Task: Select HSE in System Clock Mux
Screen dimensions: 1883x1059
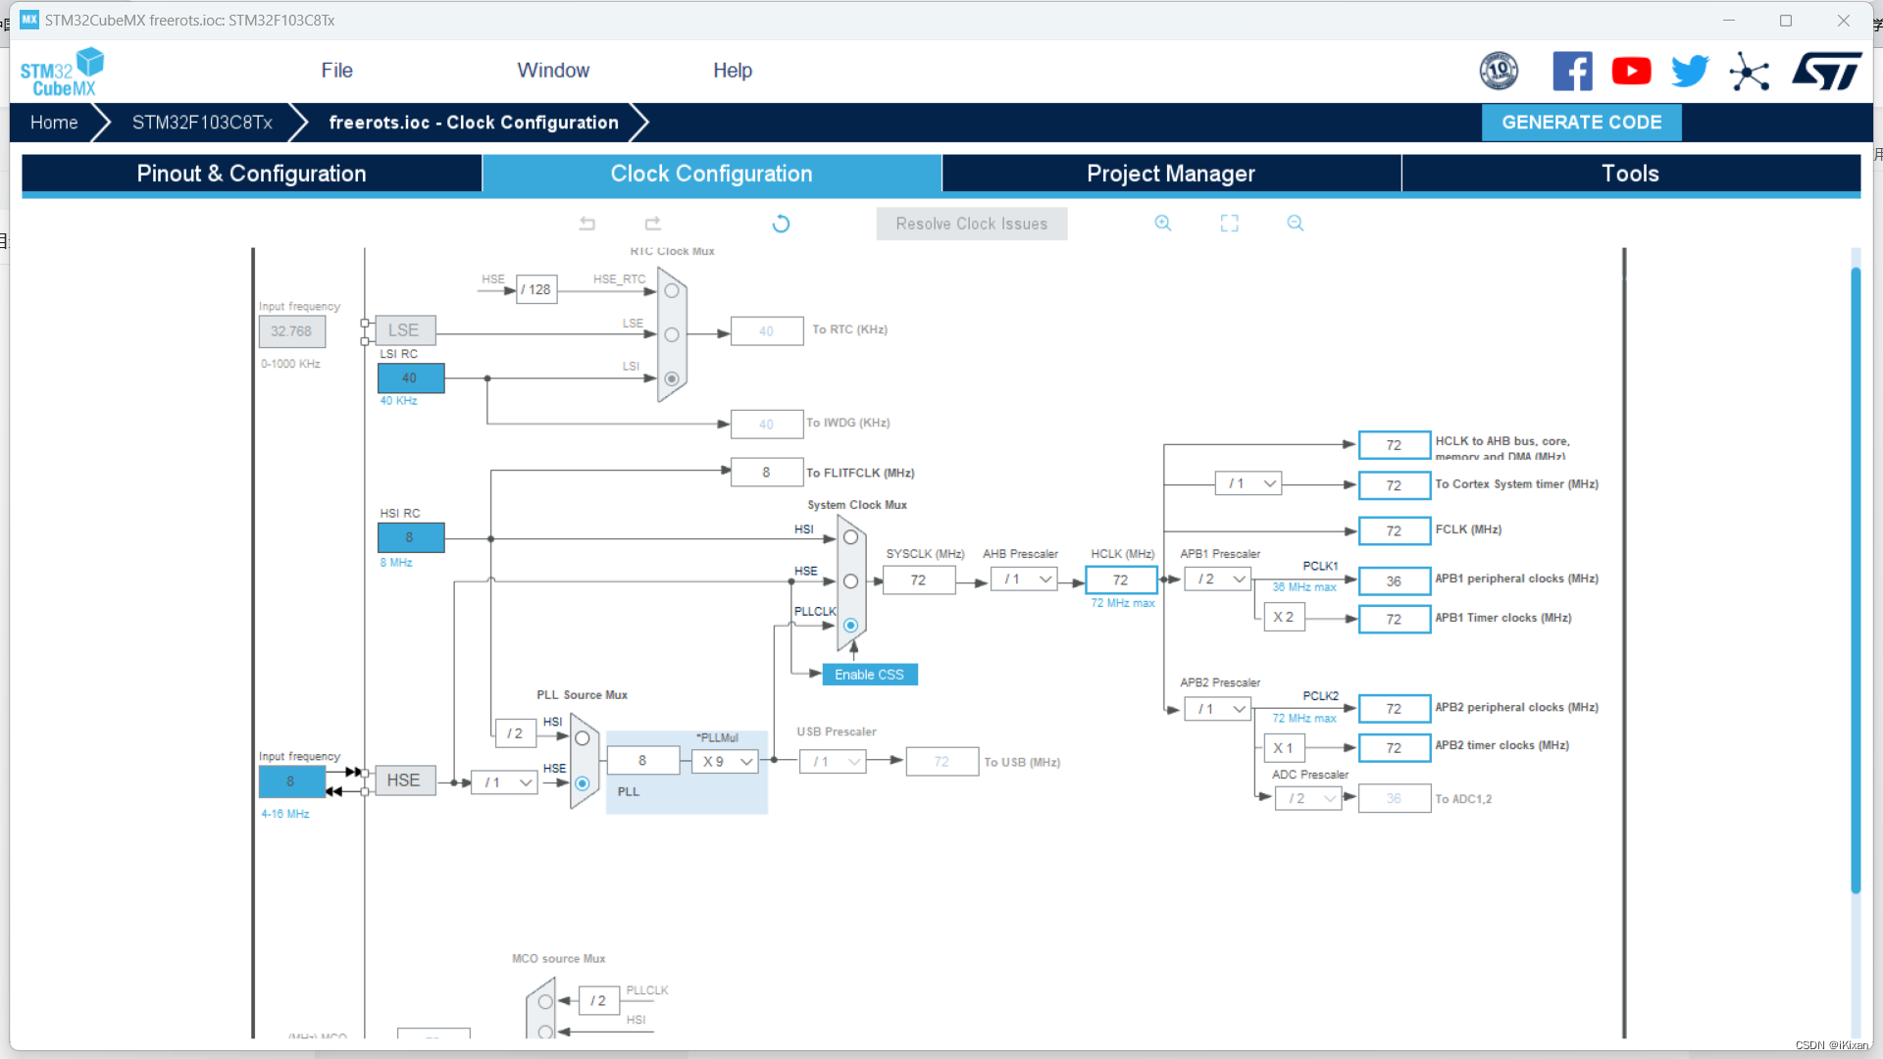Action: click(x=850, y=581)
